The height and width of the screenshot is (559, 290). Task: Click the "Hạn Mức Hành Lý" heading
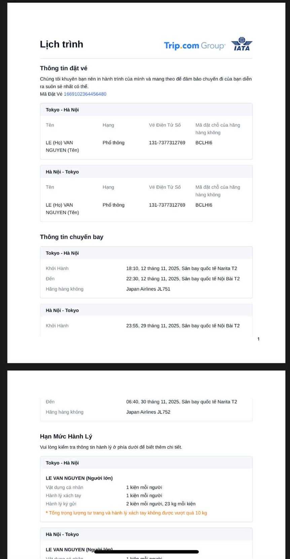click(66, 436)
